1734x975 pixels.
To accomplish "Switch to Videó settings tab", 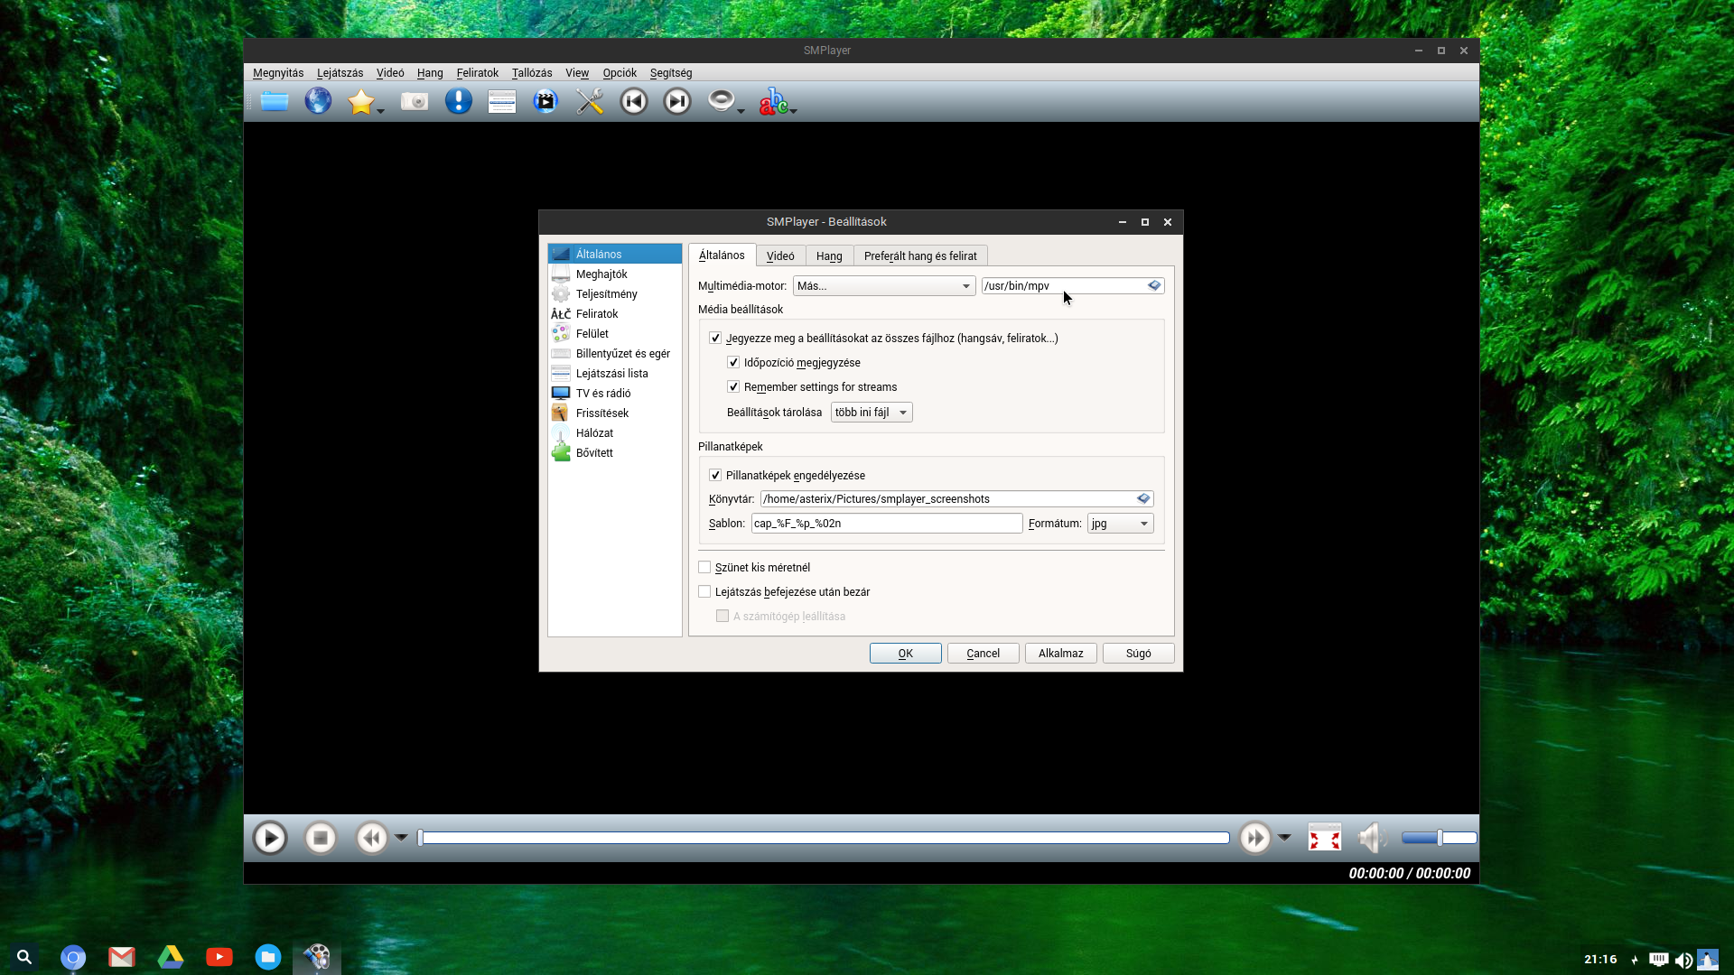I will tap(778, 255).
